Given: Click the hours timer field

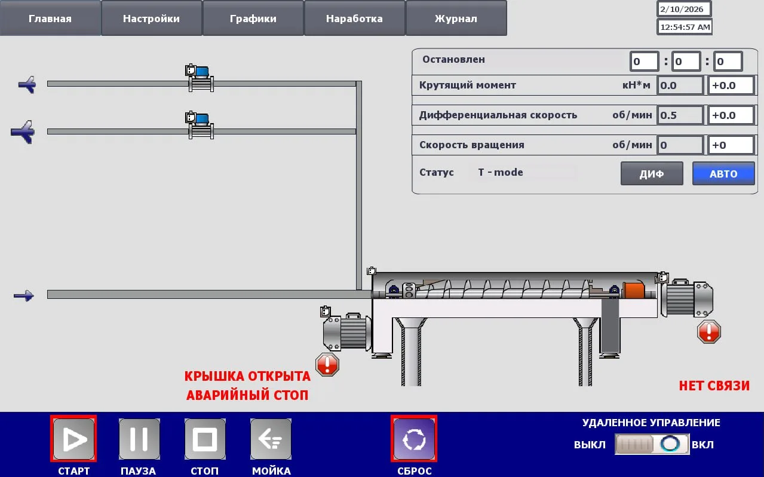Looking at the screenshot, I should click(645, 61).
